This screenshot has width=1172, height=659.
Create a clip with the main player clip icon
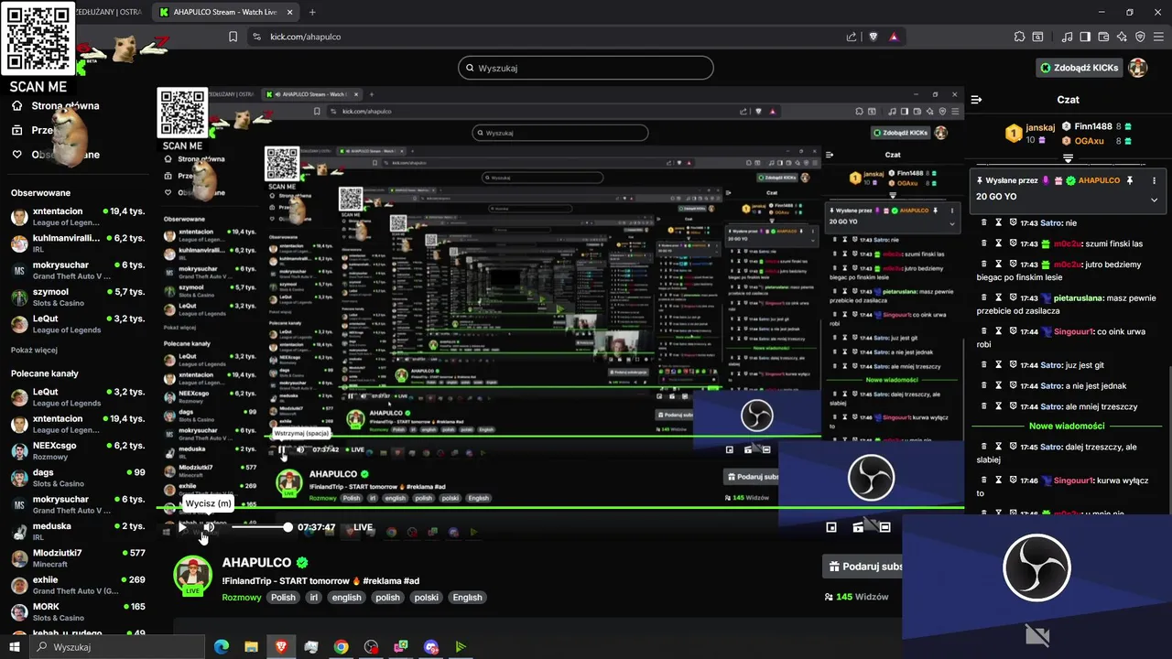[858, 527]
